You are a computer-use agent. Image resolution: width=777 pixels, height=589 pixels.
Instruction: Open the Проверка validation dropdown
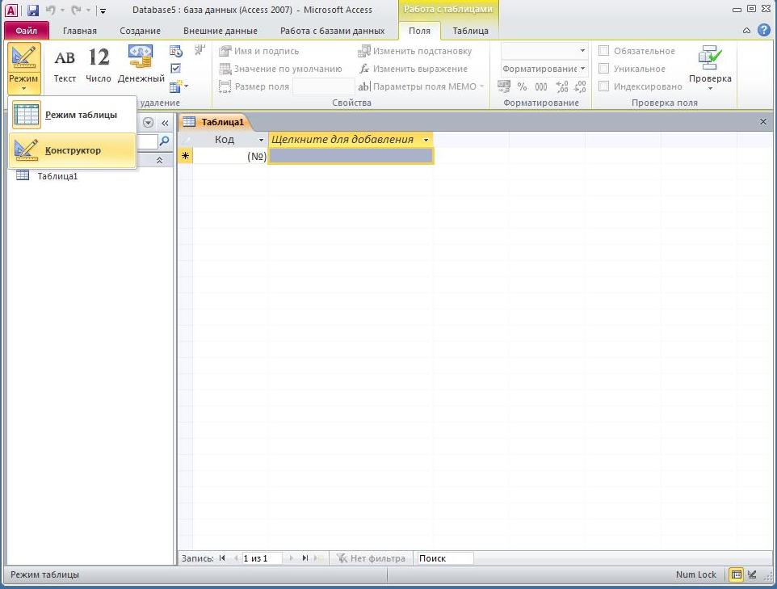[710, 68]
